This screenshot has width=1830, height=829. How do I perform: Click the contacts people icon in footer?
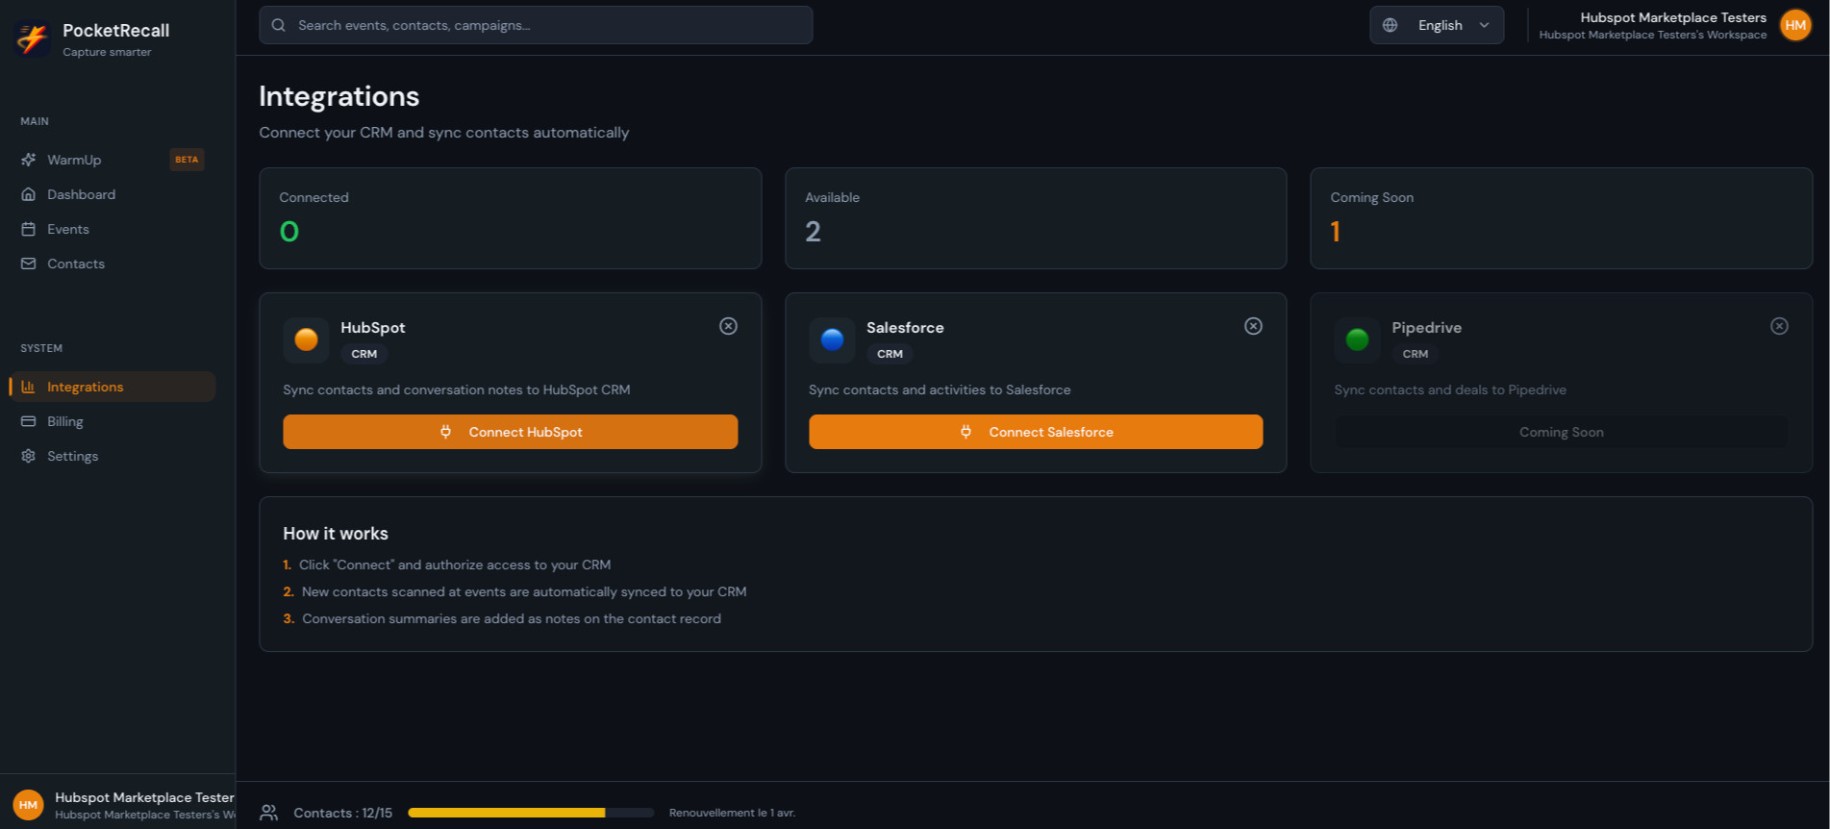click(269, 813)
